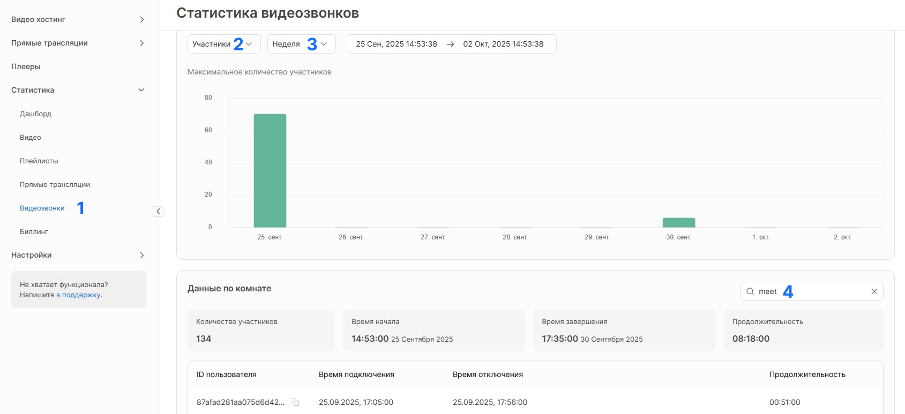Open the Участники dropdown
Screen dimensions: 905x414
point(223,44)
